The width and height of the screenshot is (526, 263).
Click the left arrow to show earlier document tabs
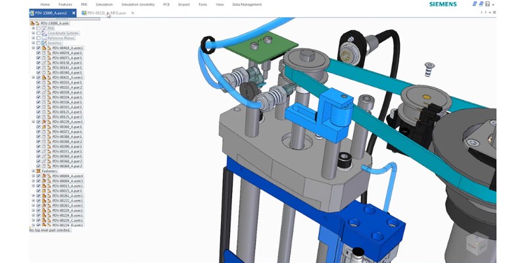pos(482,12)
